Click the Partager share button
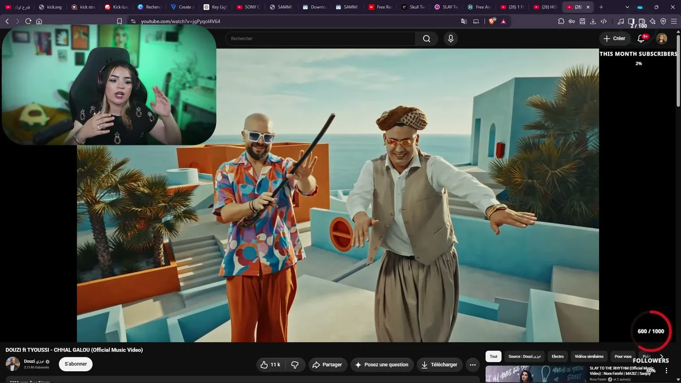 (327, 364)
